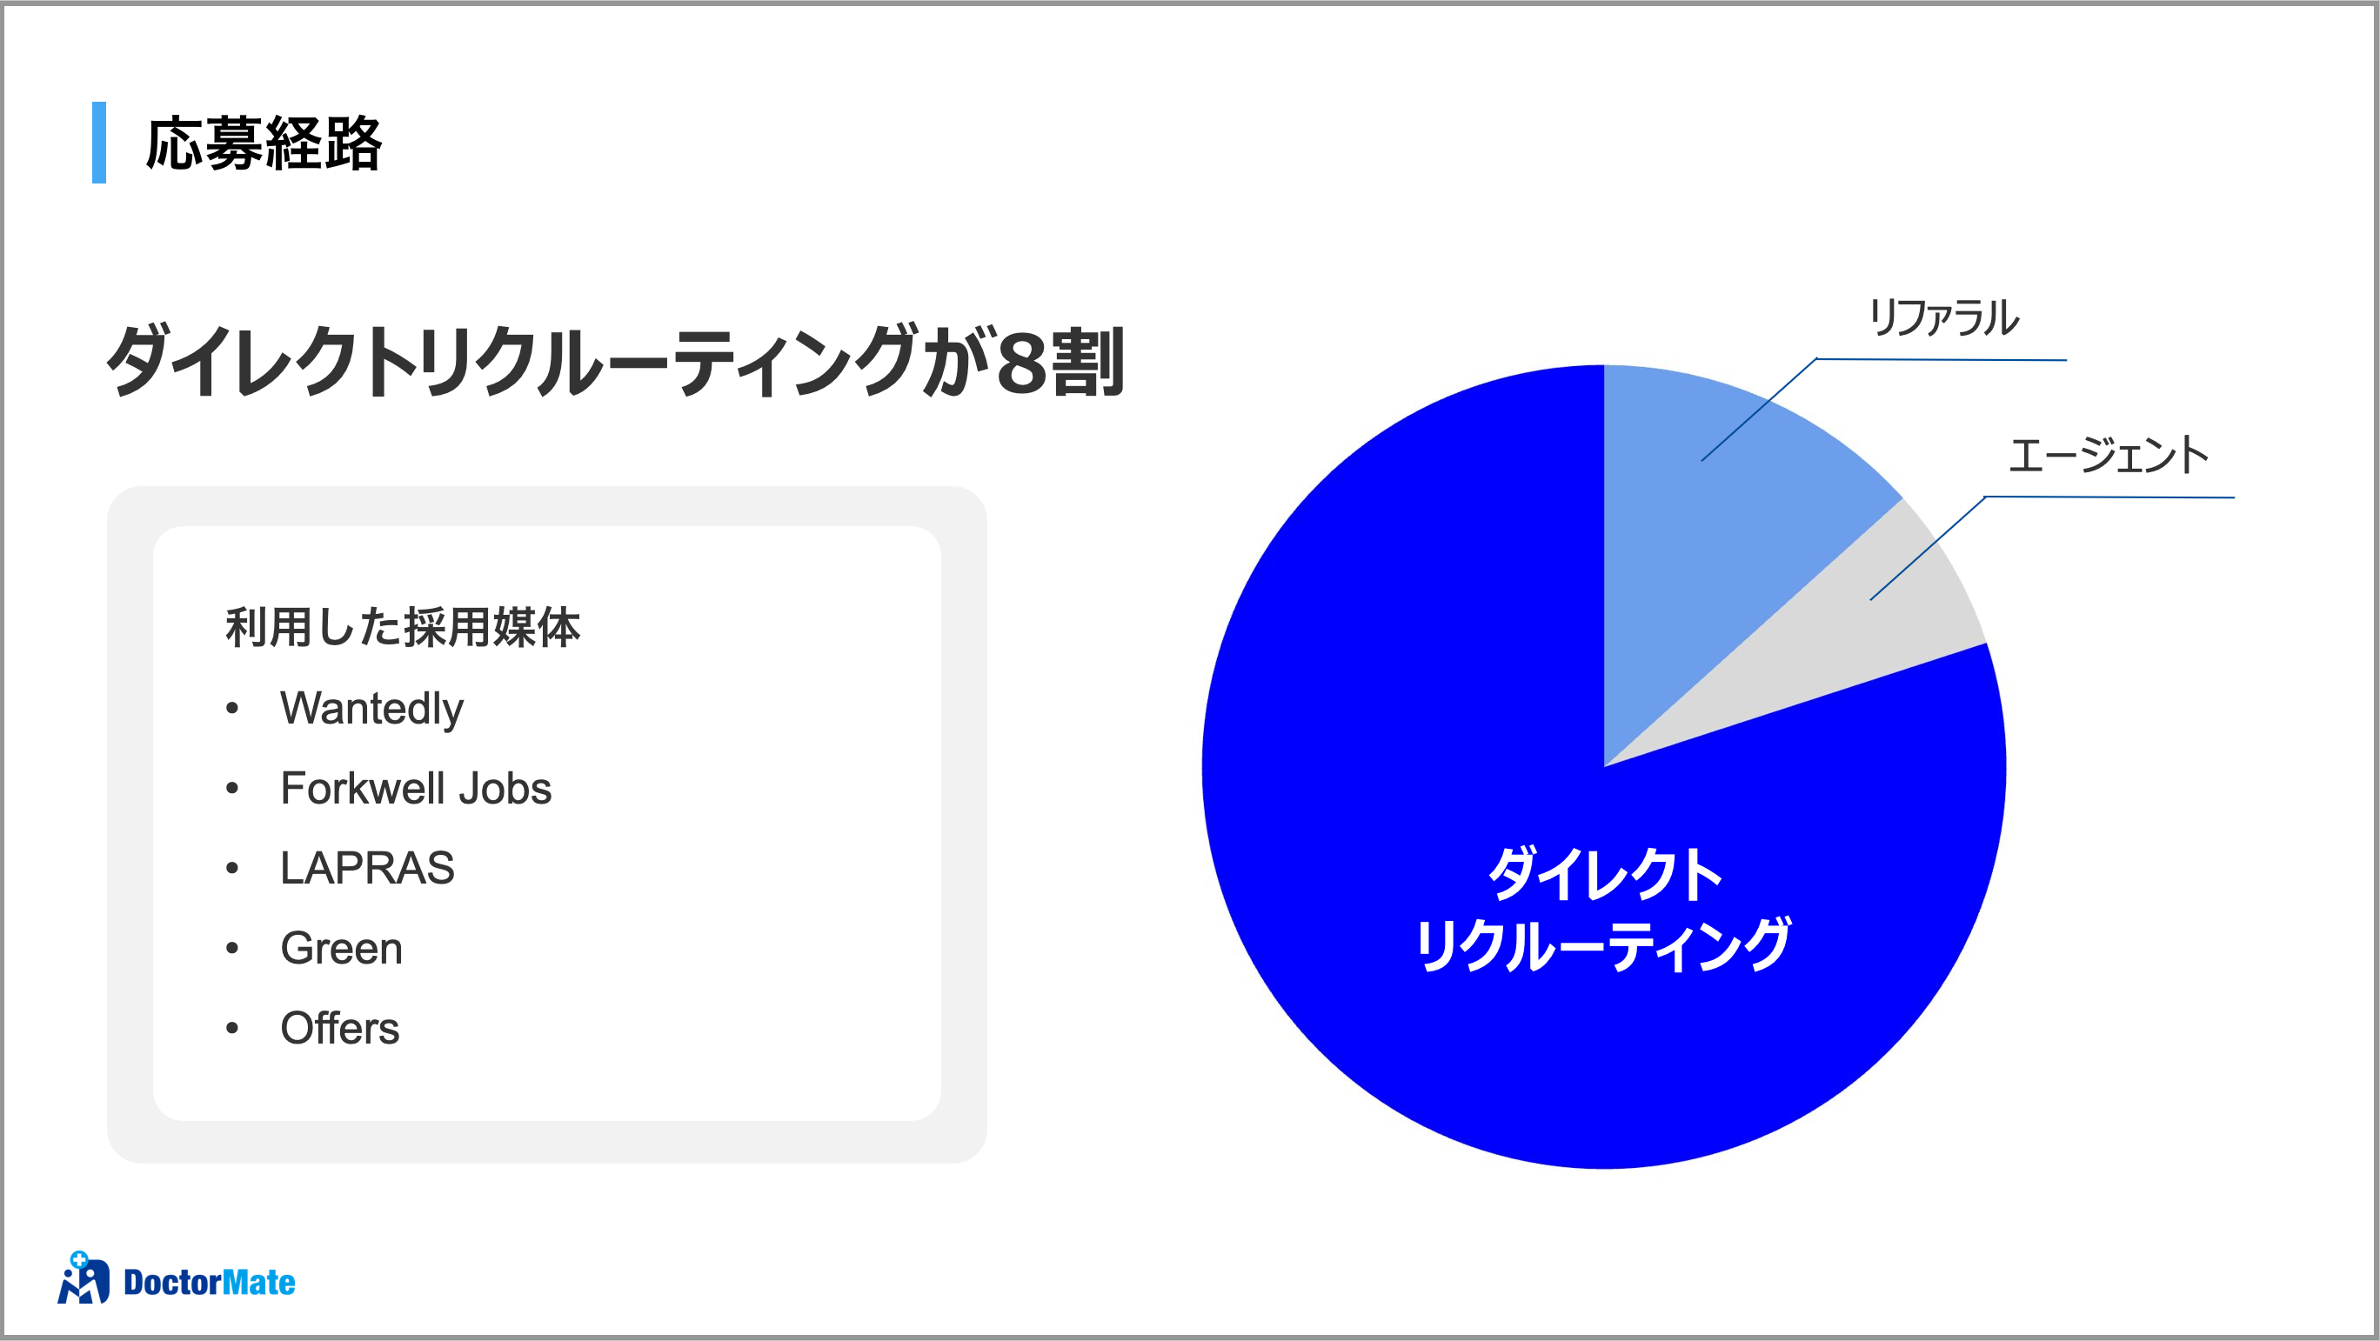Select the 応募経路 slide title

point(264,144)
